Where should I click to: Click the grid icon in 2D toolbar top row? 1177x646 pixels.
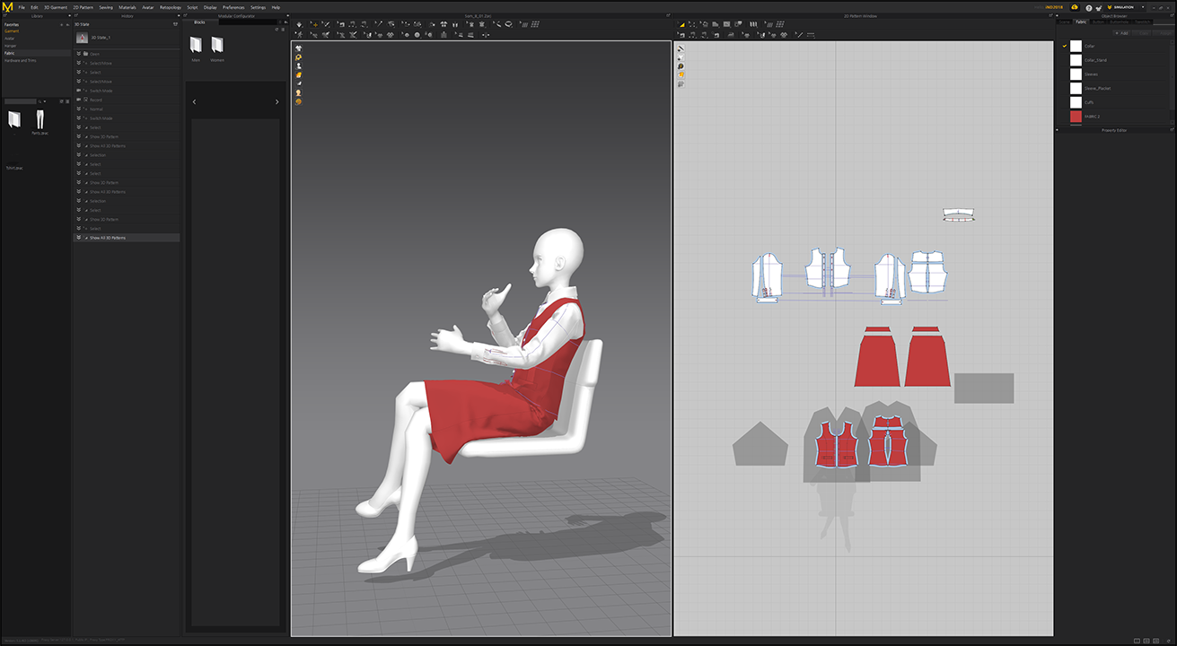point(781,24)
